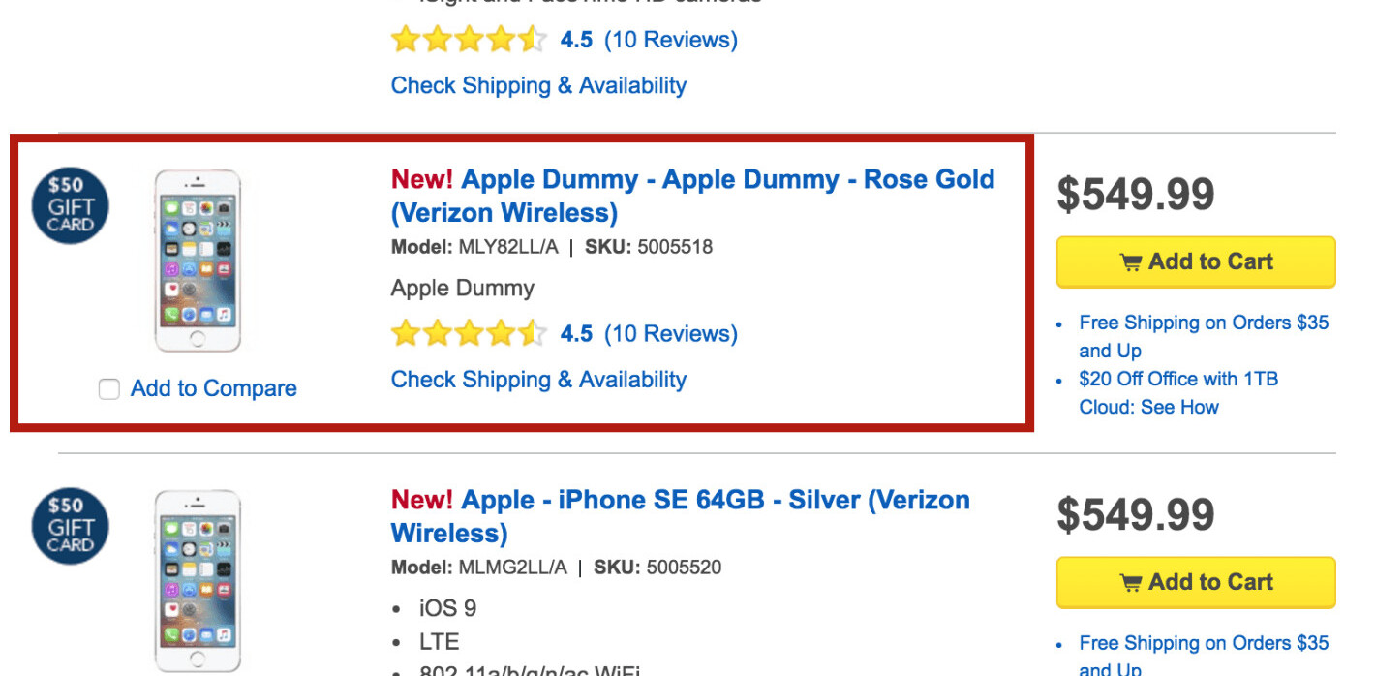Select the $50 Gift Card badge on Apple Dummy

pos(70,205)
